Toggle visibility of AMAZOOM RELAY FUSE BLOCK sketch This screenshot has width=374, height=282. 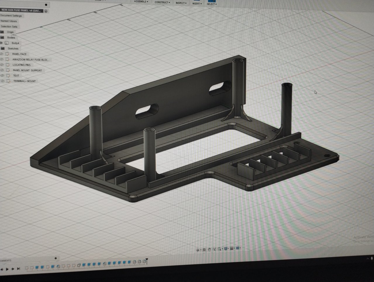(2, 59)
